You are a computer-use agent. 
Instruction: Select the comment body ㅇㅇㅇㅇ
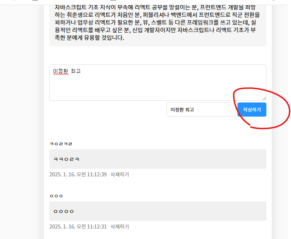coord(64,211)
